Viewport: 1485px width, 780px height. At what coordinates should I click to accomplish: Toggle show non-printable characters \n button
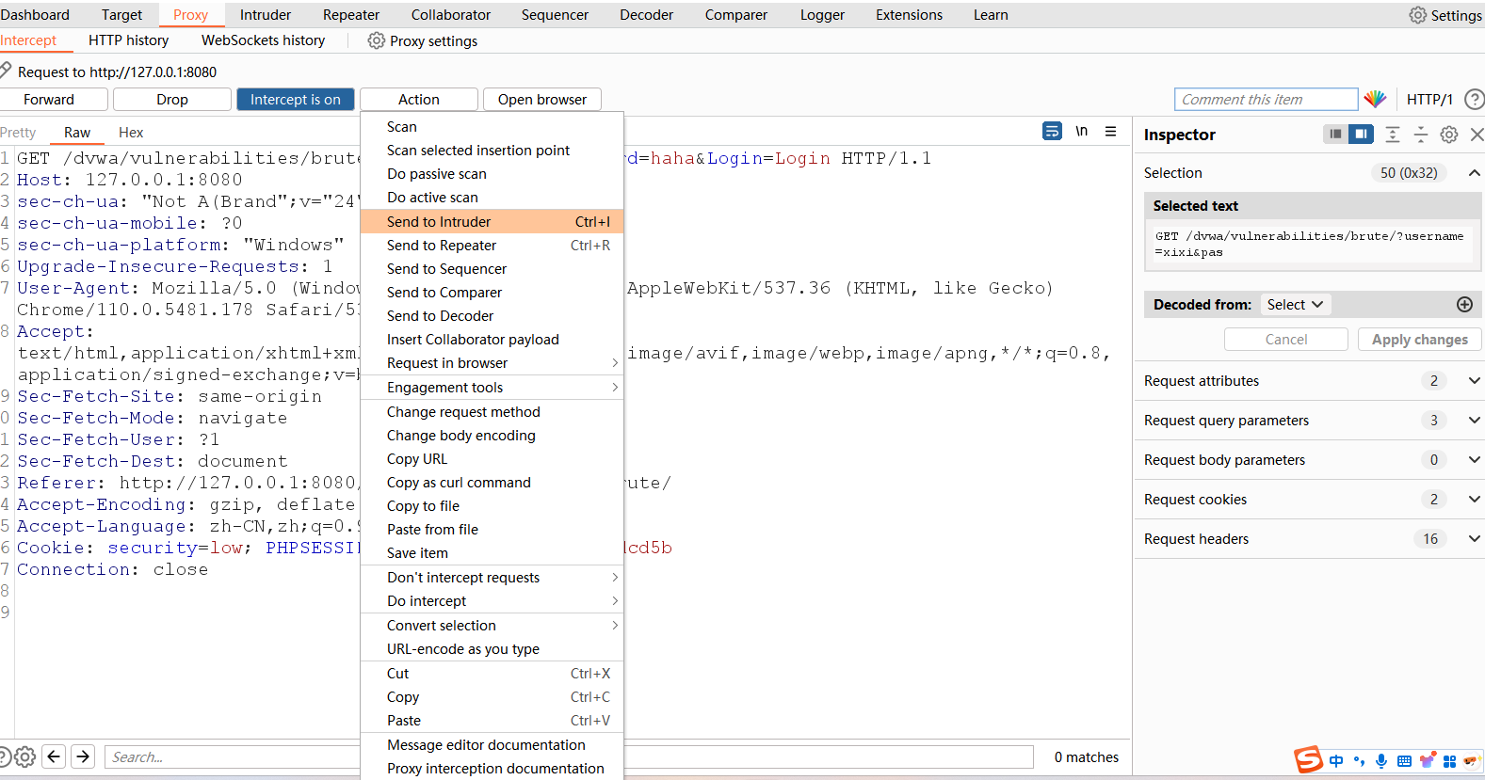tap(1082, 131)
